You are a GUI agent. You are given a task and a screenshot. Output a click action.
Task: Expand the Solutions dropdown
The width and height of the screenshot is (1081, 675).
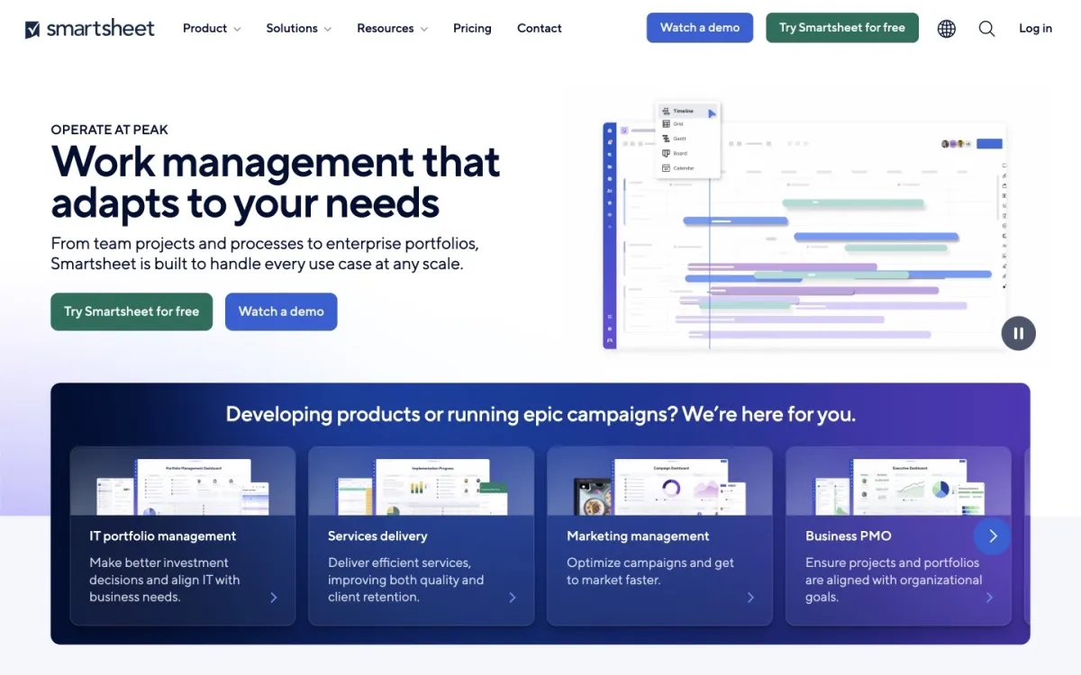click(298, 28)
